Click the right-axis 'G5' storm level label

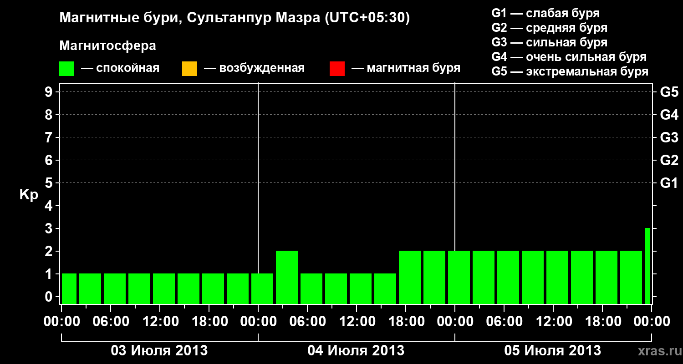[x=669, y=92]
